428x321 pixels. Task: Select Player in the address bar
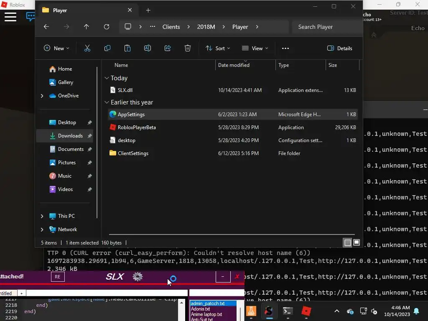(x=240, y=27)
